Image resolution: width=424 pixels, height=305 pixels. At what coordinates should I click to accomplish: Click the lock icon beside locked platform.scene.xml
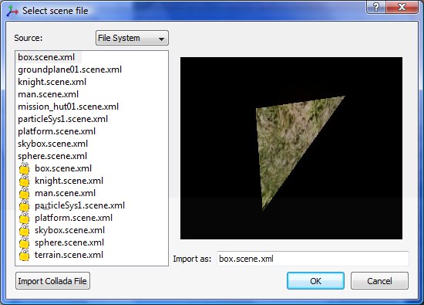click(x=25, y=218)
